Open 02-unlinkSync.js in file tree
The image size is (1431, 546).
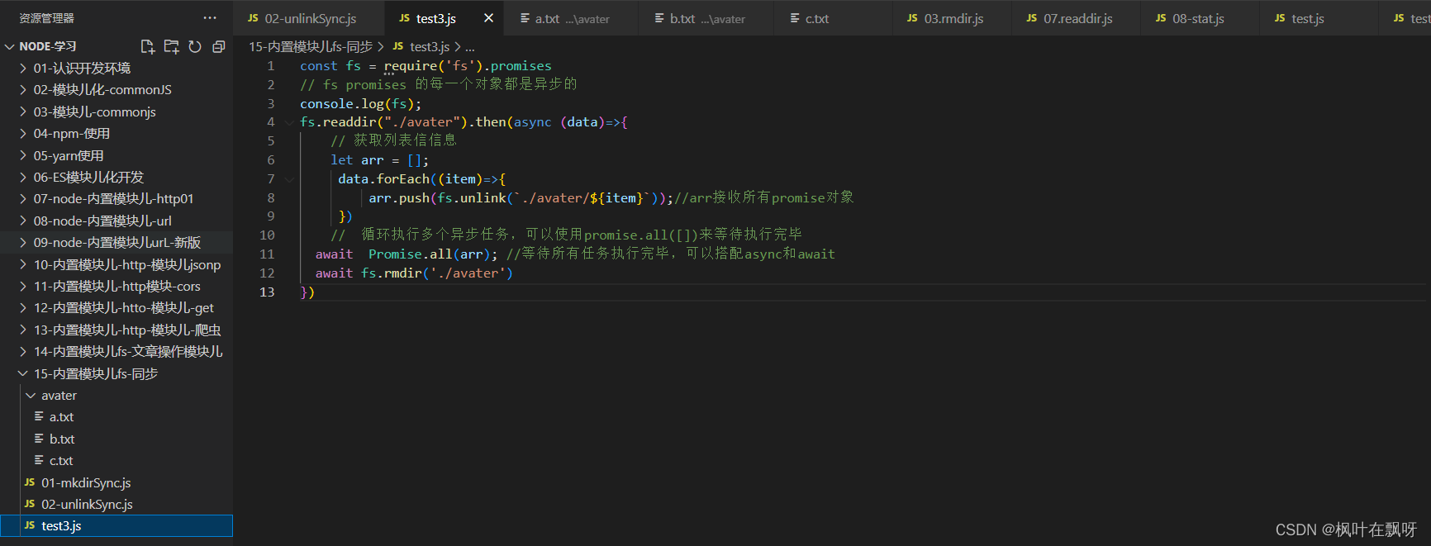pos(116,504)
